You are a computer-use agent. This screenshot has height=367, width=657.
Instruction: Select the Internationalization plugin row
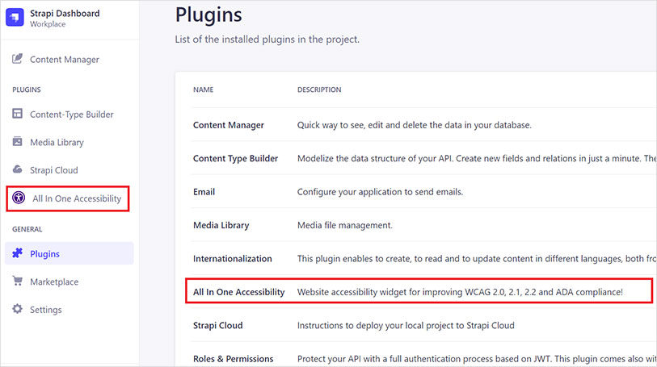[233, 259]
